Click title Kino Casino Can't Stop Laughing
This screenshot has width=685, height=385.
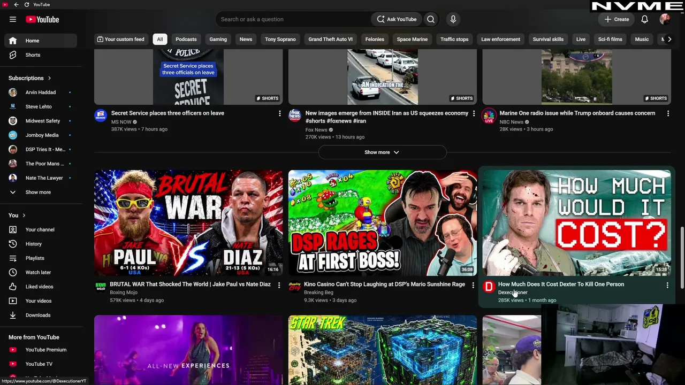tap(384, 284)
